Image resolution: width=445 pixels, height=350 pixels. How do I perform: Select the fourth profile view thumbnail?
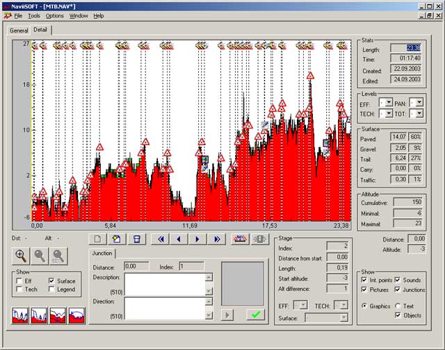[x=76, y=316]
